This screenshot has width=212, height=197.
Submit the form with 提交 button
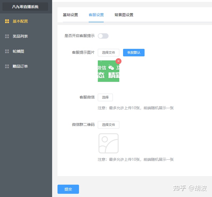(68, 189)
